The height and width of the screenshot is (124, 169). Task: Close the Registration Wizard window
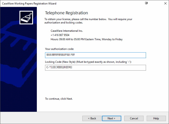point(165,3)
